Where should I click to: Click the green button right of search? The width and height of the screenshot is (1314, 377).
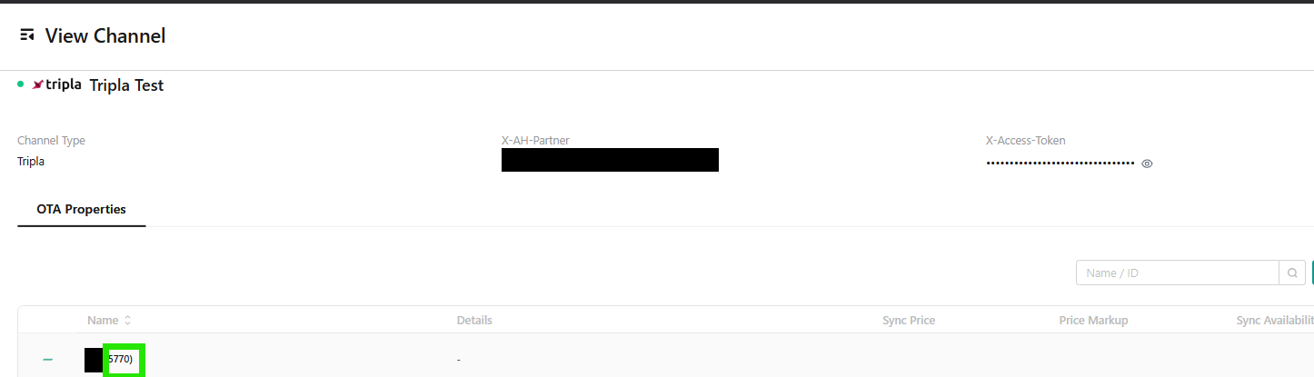[1311, 273]
